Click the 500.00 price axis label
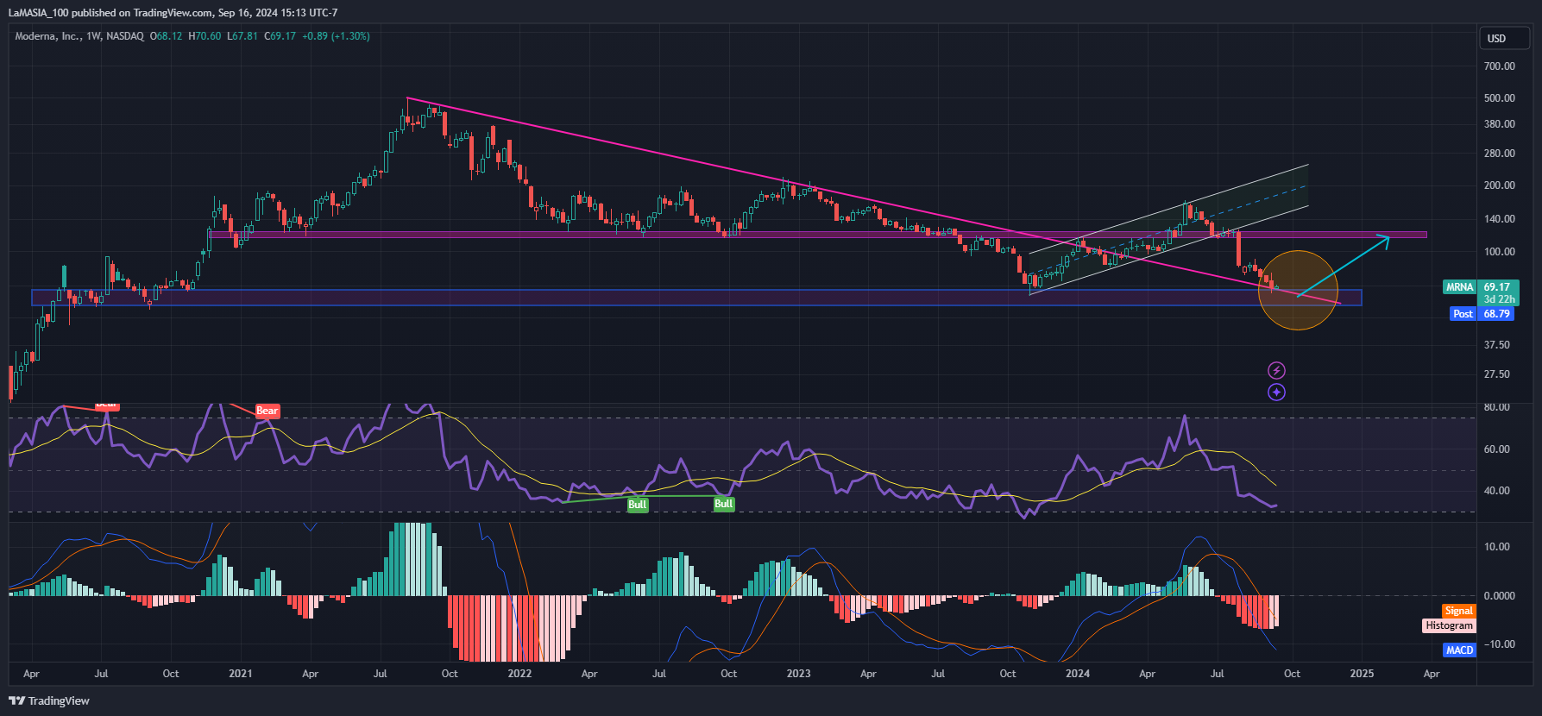Image resolution: width=1542 pixels, height=716 pixels. 1499,98
